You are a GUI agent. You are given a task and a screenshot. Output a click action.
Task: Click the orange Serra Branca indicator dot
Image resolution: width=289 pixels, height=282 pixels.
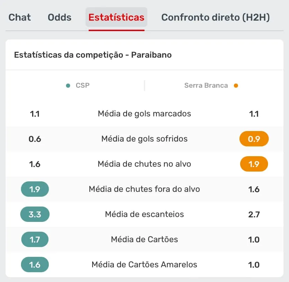coord(236,85)
